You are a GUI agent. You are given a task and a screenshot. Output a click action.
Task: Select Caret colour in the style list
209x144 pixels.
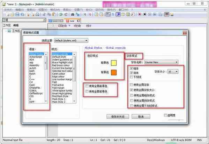click(59, 74)
